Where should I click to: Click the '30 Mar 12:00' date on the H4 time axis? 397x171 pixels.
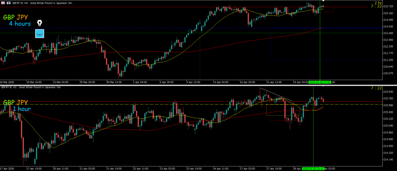click(114, 82)
